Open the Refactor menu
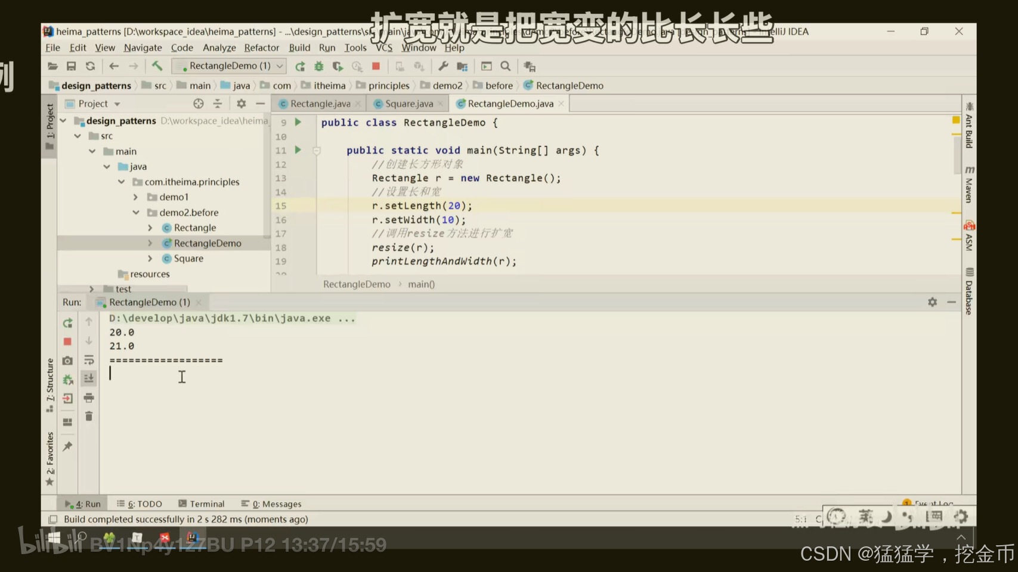1018x572 pixels. coord(261,48)
